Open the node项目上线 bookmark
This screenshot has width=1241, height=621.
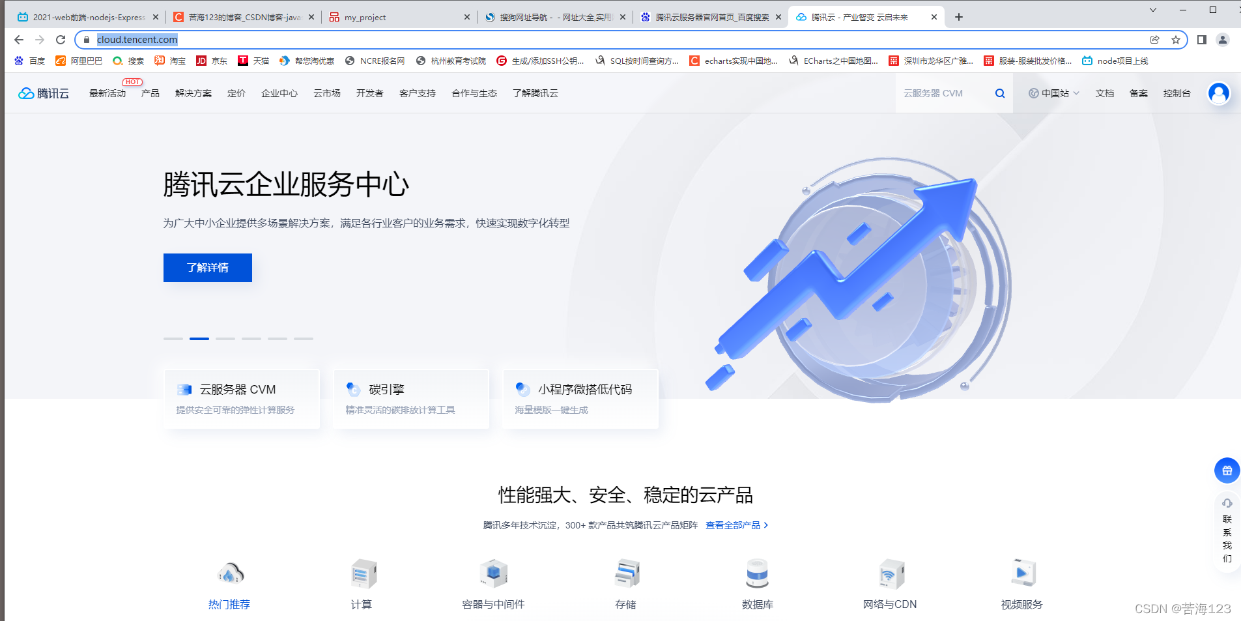point(1115,61)
